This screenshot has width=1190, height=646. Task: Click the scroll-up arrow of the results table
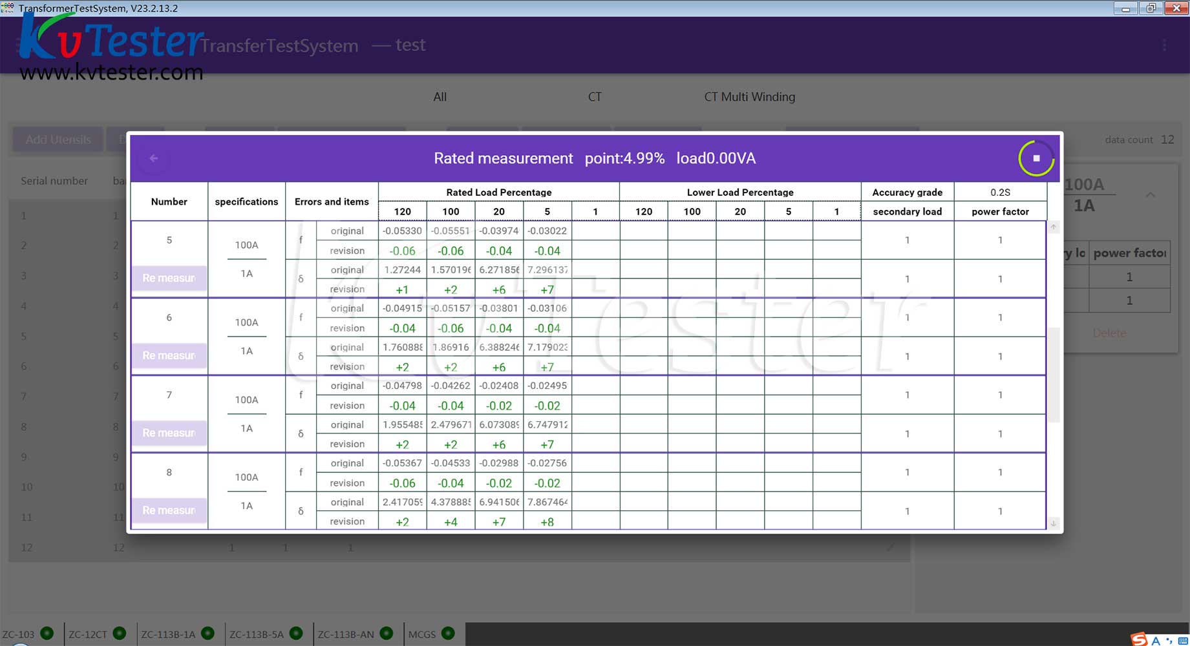pos(1054,227)
